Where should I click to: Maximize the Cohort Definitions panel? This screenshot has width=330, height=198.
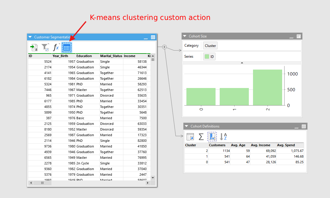304,126
